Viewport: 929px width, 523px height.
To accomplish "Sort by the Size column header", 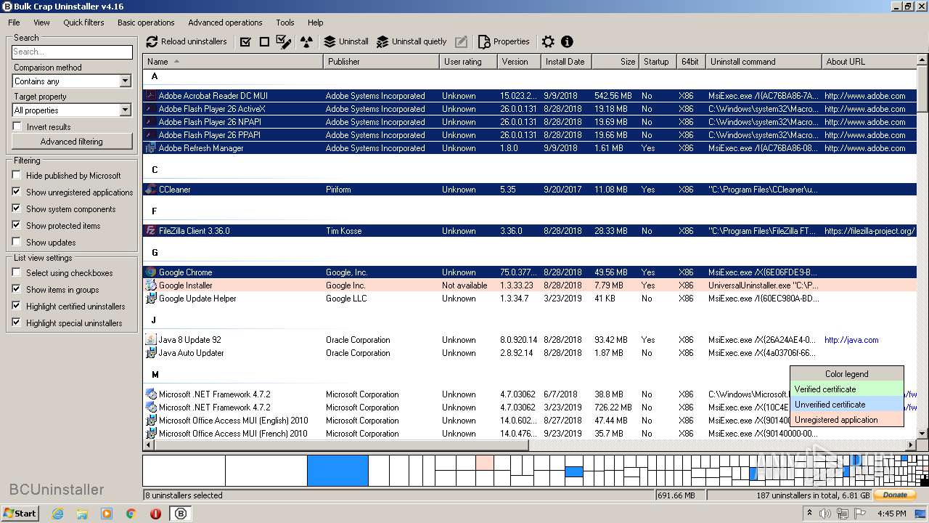I will [615, 62].
